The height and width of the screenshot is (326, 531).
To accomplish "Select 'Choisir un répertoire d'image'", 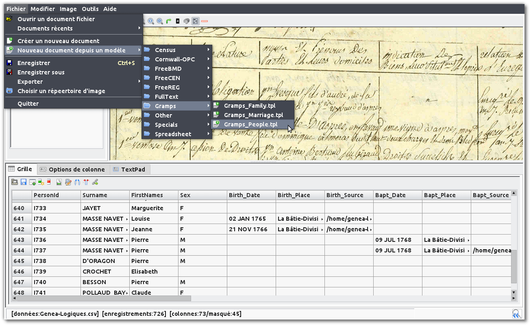I will (73, 91).
